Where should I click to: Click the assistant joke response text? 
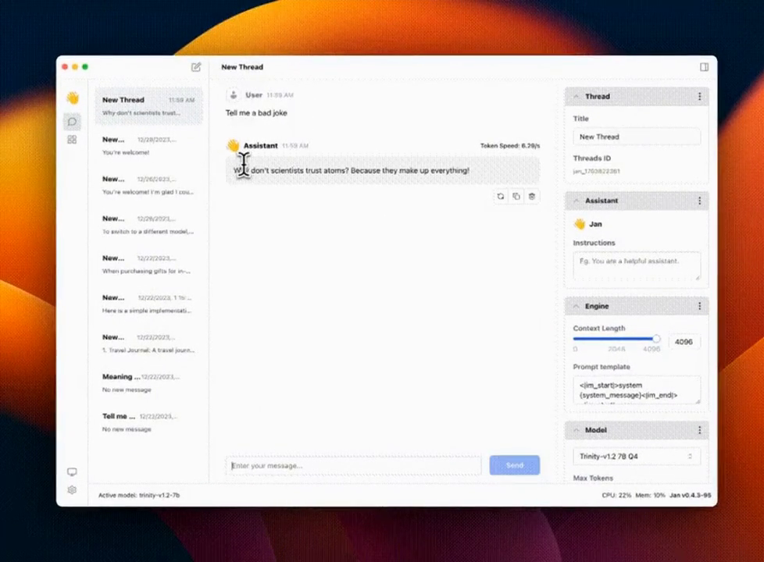(352, 170)
